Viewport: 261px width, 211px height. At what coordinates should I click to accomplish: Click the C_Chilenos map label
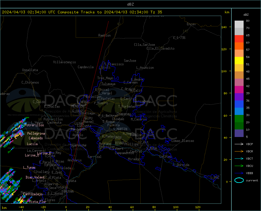tap(30, 82)
